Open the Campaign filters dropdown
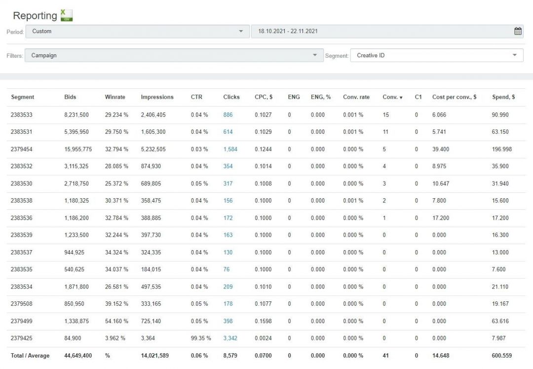 click(x=173, y=55)
